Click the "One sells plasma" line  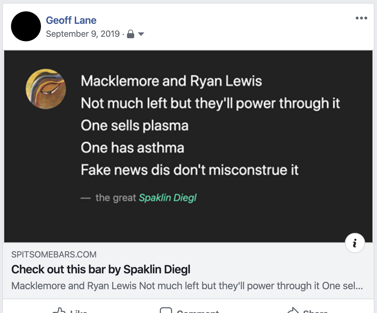(x=135, y=125)
